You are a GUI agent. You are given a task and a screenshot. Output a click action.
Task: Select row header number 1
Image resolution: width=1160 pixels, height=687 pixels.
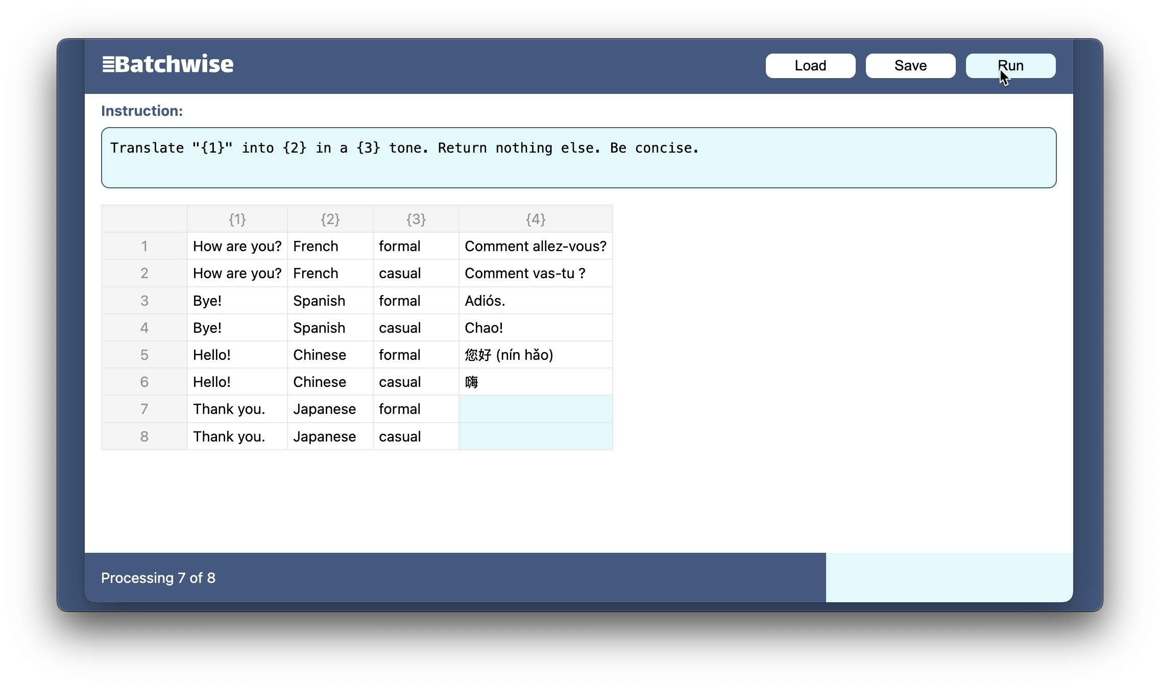coord(144,247)
